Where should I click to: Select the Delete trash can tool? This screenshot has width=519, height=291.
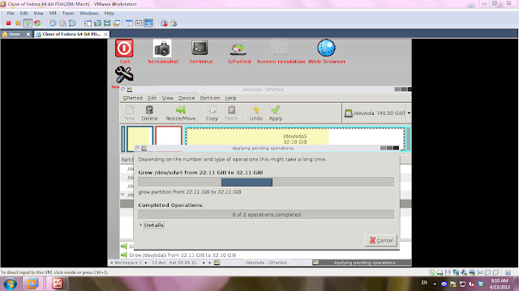(149, 113)
